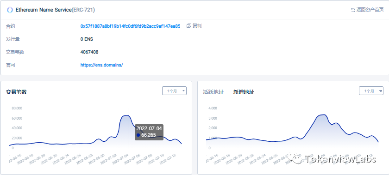
Task: Open the https://ens.domains/ website link
Action: [x=102, y=65]
